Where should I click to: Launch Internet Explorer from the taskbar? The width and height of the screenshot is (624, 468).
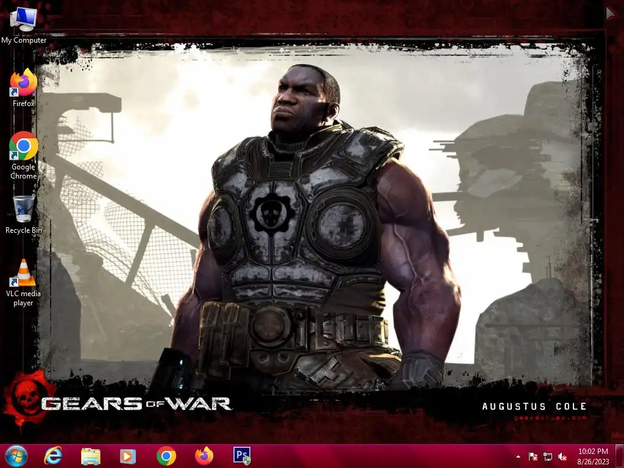[53, 456]
